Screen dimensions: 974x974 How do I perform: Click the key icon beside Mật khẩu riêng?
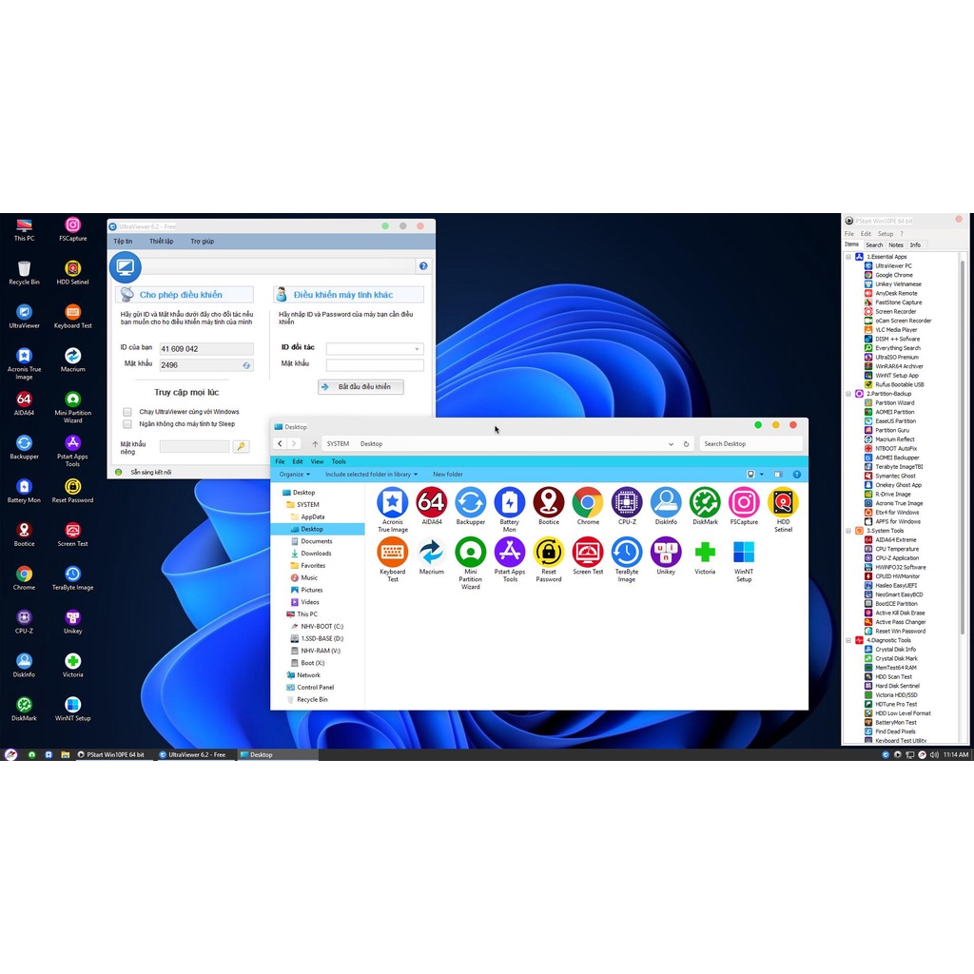click(x=241, y=446)
